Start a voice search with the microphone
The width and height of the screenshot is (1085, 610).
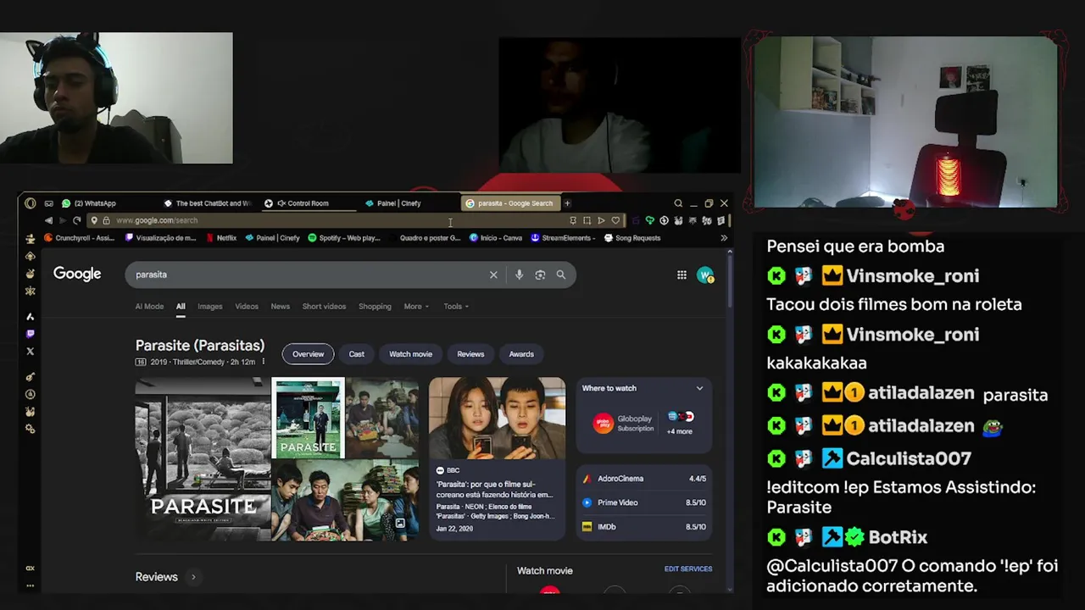coord(519,274)
